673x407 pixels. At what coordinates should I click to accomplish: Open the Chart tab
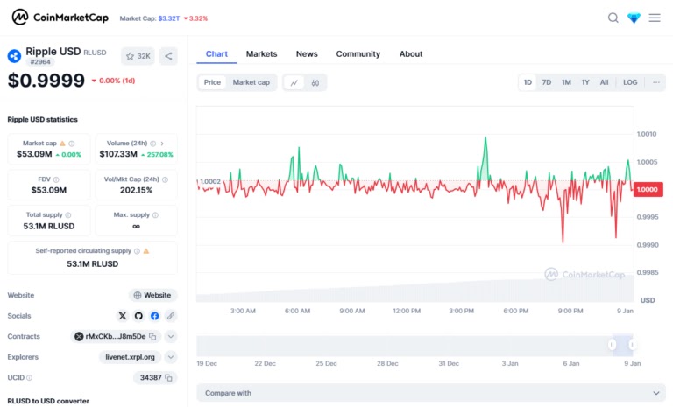pos(216,54)
